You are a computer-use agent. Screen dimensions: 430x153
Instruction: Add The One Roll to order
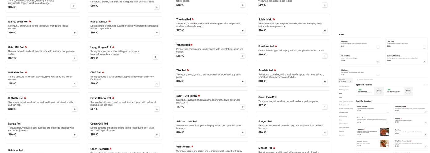pyautogui.click(x=242, y=31)
